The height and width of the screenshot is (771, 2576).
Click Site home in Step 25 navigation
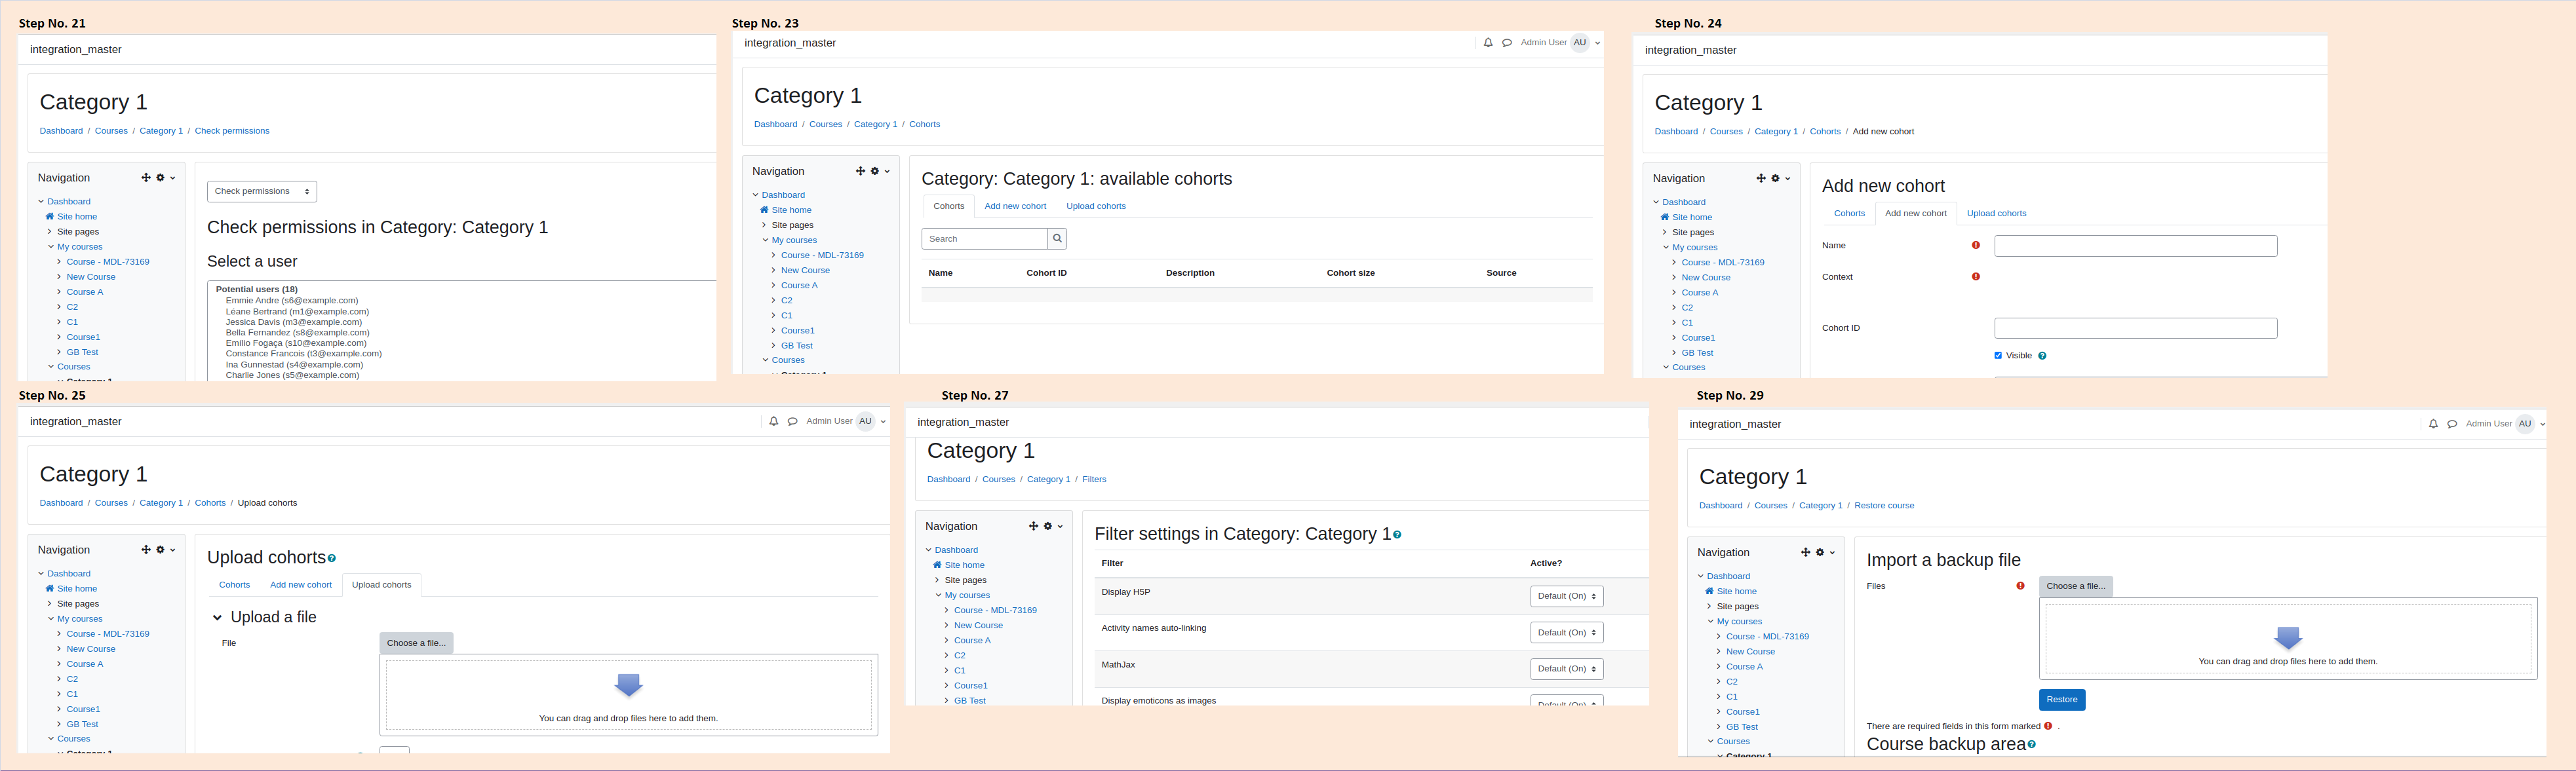coord(77,589)
